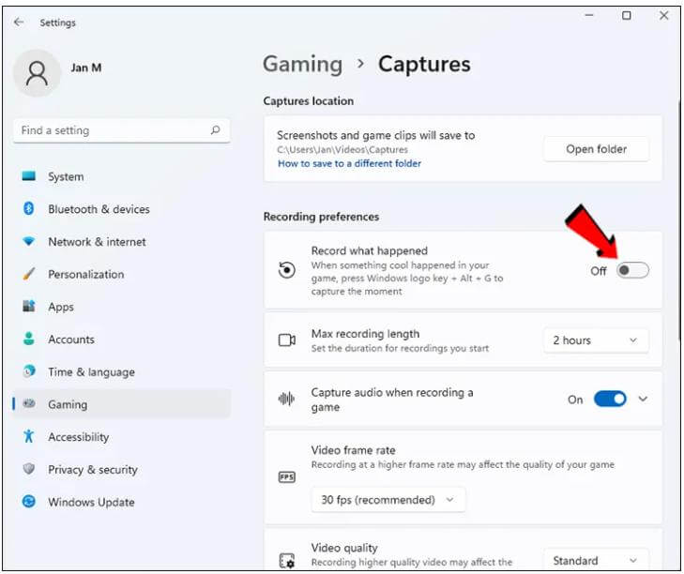The width and height of the screenshot is (684, 574).
Task: Click the System monitor icon
Action: 29,176
